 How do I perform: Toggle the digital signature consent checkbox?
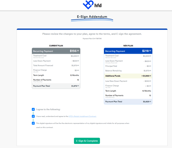click(x=33, y=123)
